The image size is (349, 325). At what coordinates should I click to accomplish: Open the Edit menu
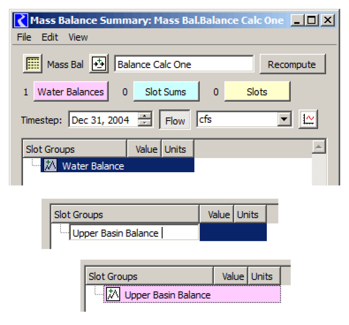point(50,37)
